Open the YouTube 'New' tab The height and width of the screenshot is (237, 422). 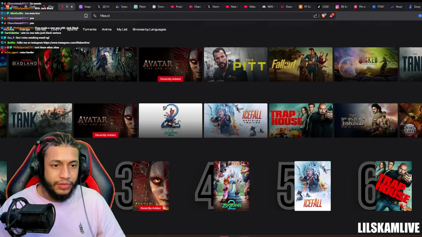coord(232,7)
